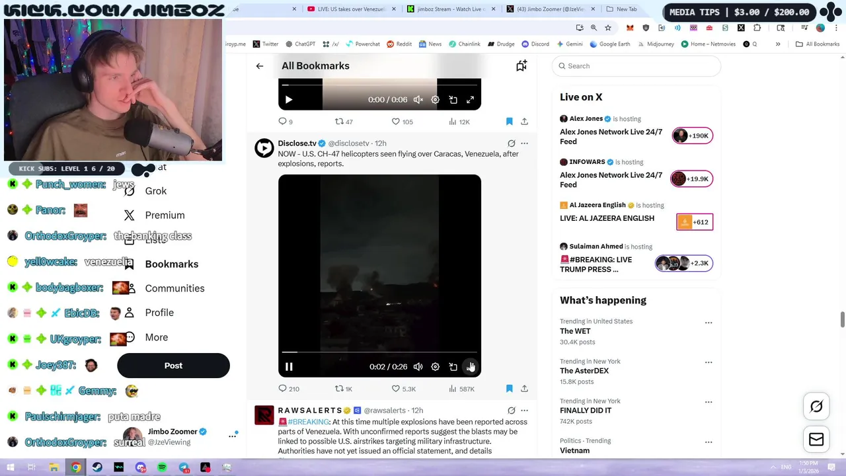Open options for The AsterDEX trend

(709, 362)
